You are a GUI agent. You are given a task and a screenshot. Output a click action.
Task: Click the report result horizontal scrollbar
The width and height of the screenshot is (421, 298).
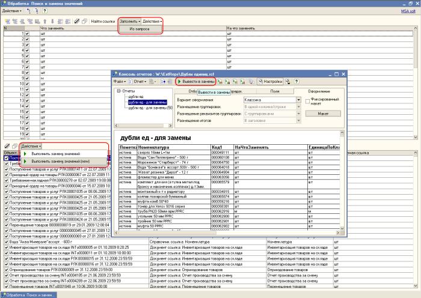227,233
